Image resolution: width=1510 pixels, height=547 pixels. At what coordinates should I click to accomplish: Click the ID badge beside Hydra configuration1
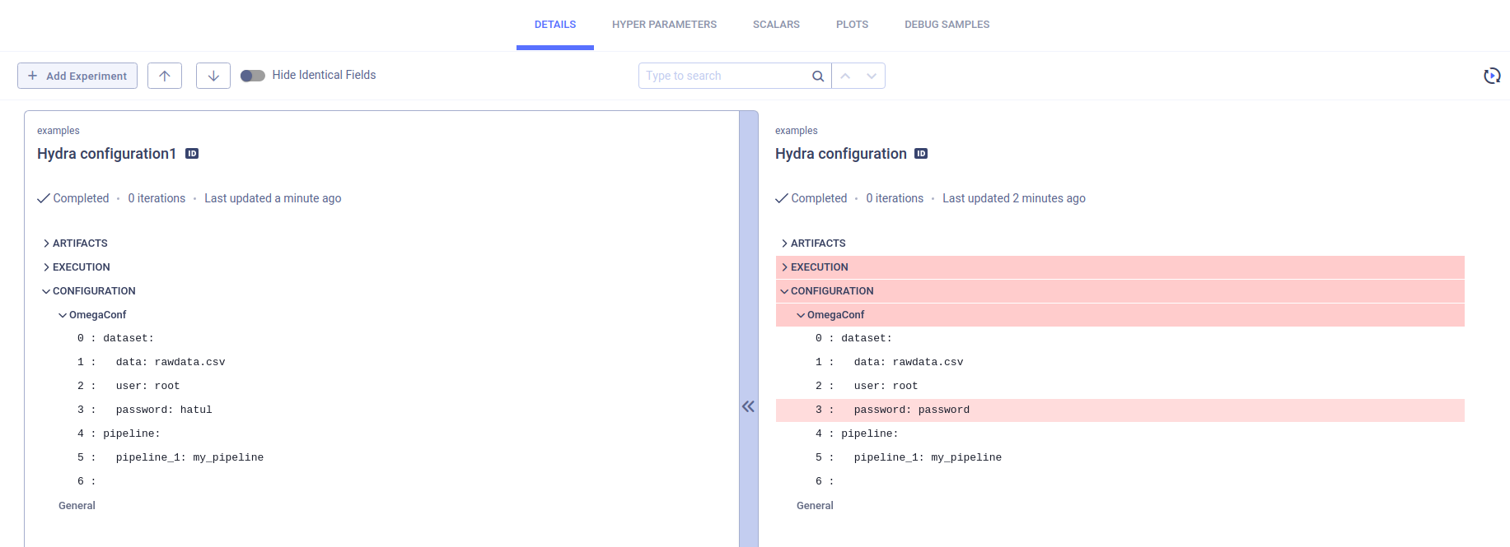click(x=192, y=154)
